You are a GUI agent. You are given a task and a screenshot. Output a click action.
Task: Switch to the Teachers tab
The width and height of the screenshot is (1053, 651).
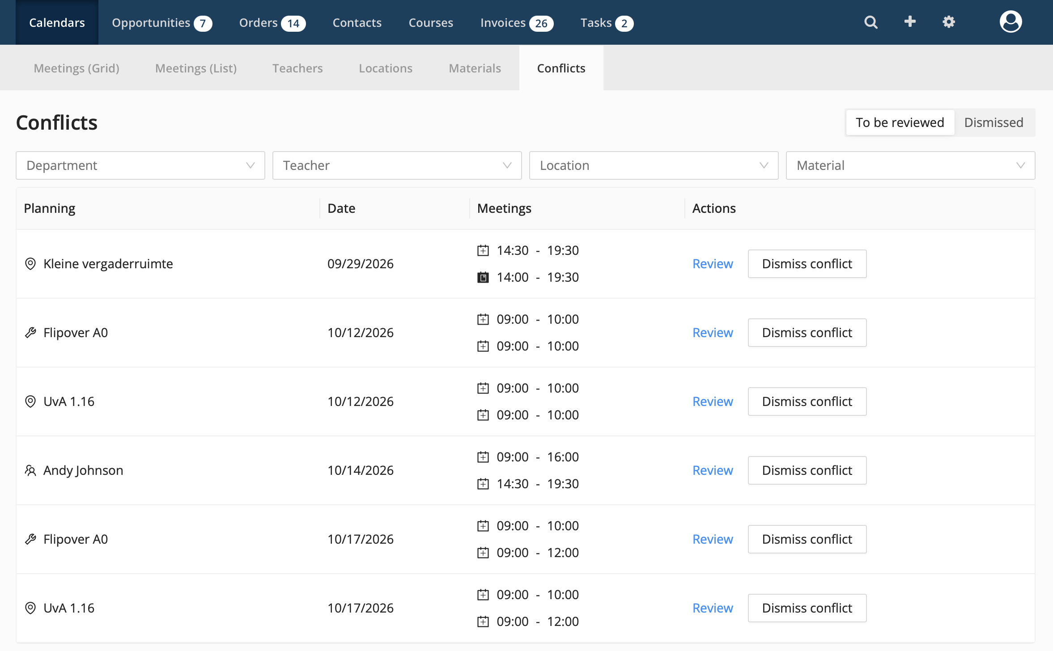(297, 68)
